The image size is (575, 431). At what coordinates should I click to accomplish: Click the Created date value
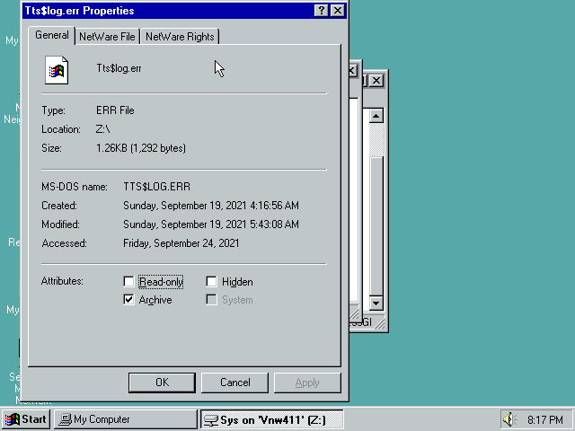[x=211, y=206]
